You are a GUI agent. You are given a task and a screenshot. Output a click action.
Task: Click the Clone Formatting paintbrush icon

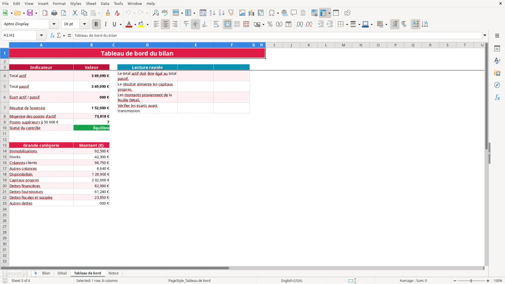coord(108,13)
